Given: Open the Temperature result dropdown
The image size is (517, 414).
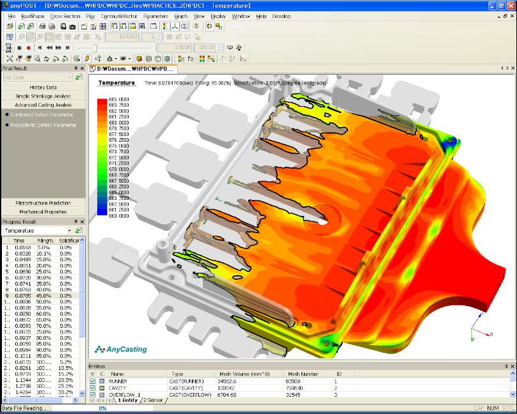Looking at the screenshot, I should point(69,231).
